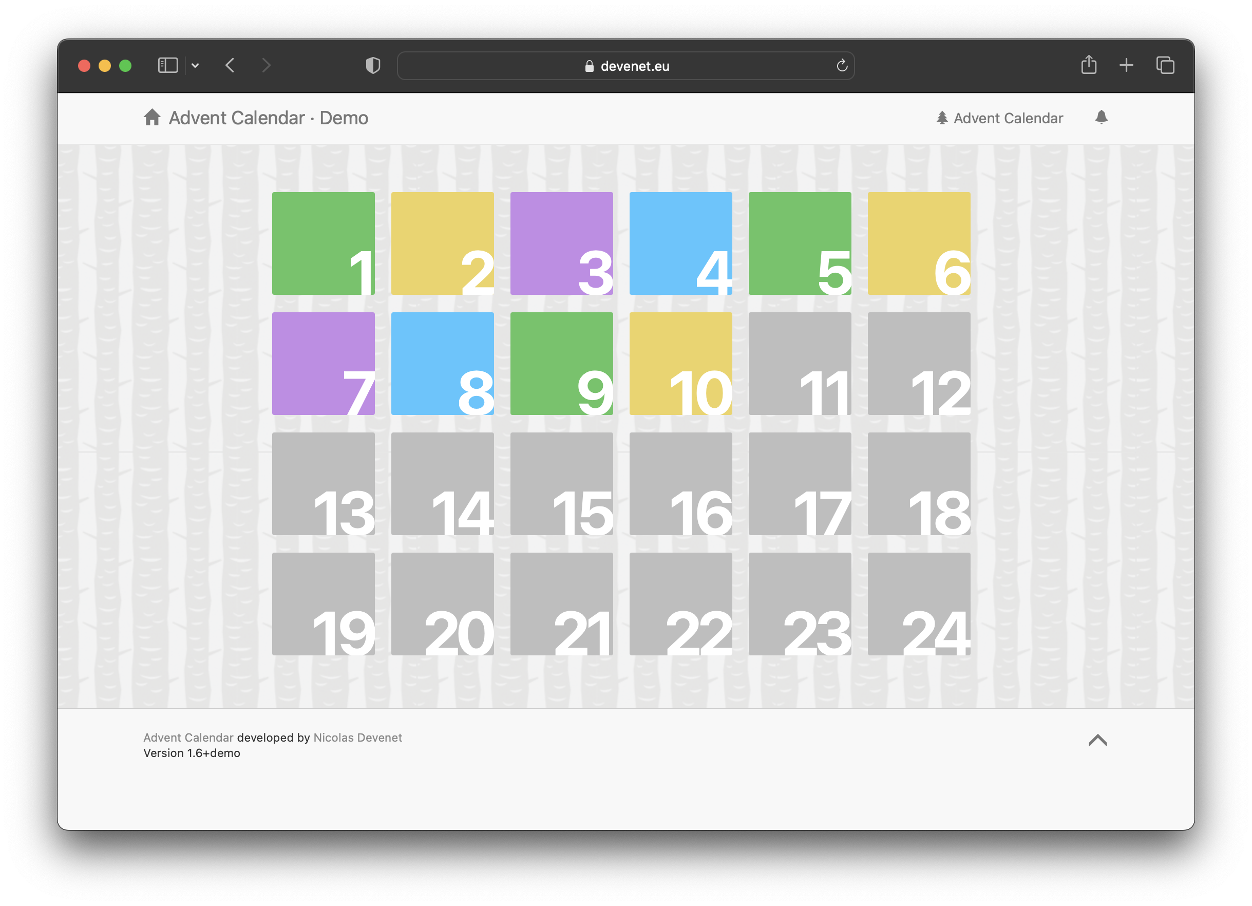1252x906 pixels.
Task: Click the Advent Calendar · Demo title
Action: [268, 118]
